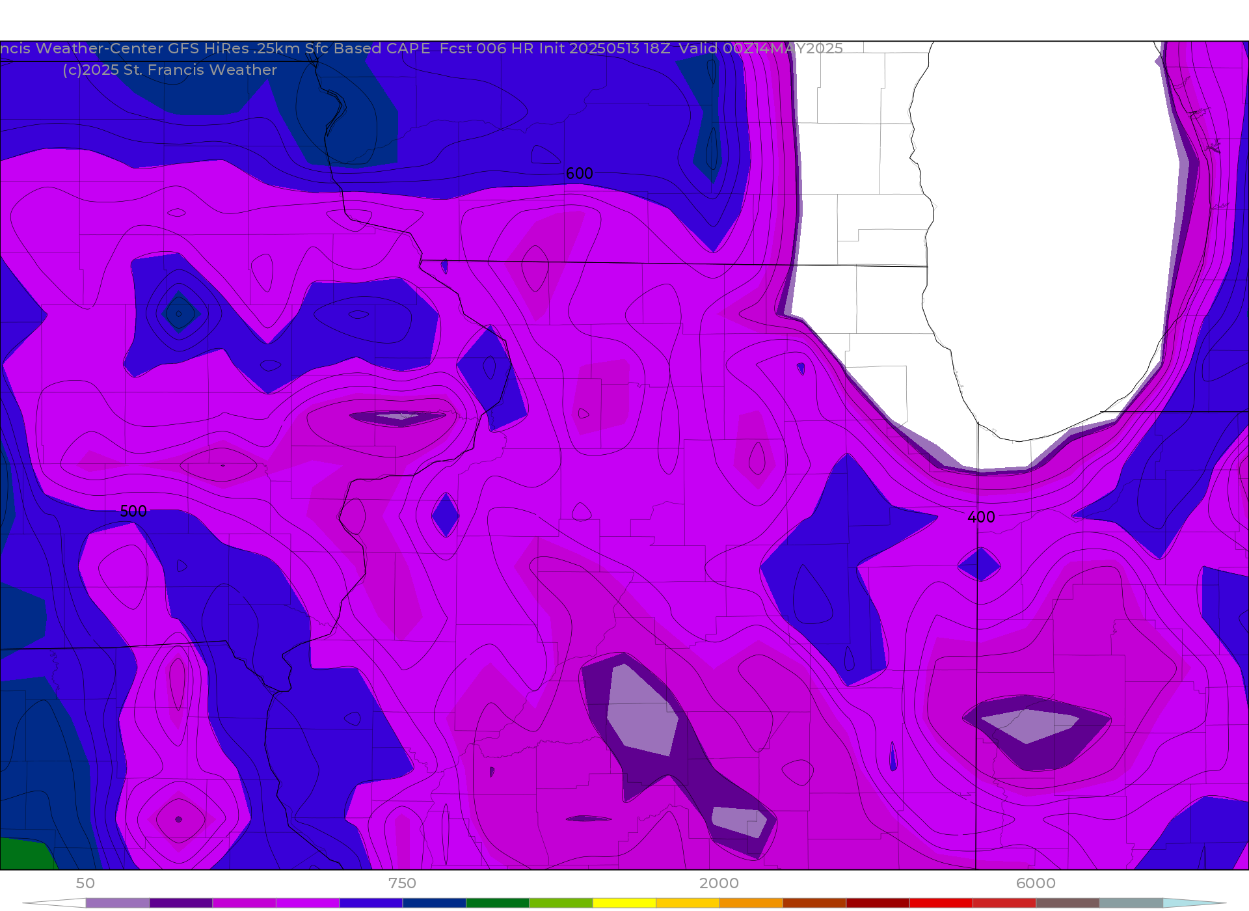The image size is (1249, 911).
Task: Click the copyright St. Francis Weather text
Action: [170, 70]
